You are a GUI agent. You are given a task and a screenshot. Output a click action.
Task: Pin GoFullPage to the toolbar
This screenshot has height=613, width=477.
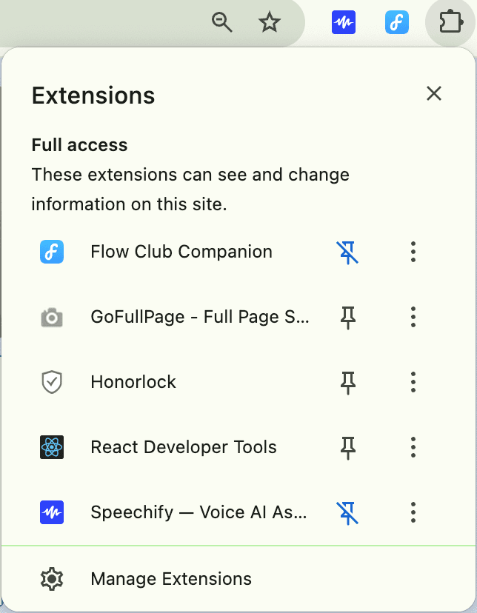(x=347, y=317)
